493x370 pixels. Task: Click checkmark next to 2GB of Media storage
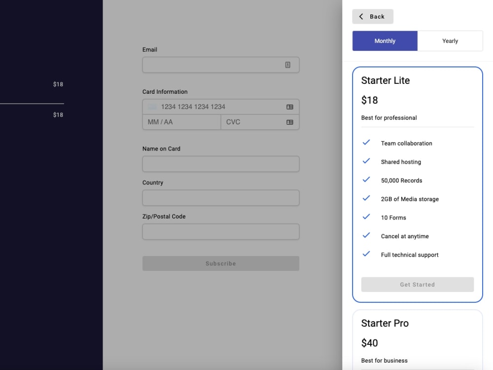click(x=366, y=198)
